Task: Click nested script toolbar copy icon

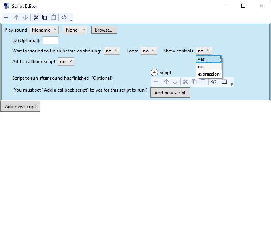Action: click(194, 82)
